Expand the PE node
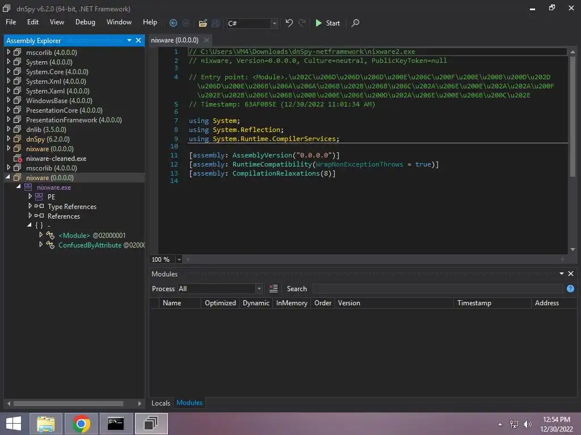Screen dimensions: 581x435 (30, 196)
